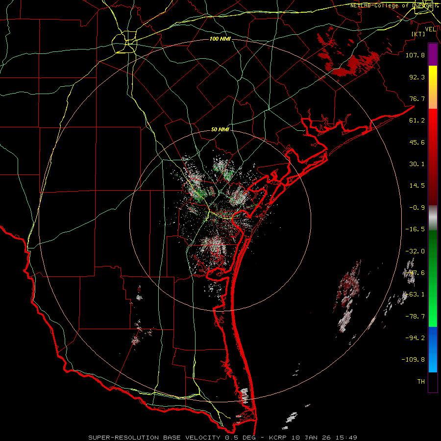
Task: Select the -63.1 scale value
Action: coord(415,294)
